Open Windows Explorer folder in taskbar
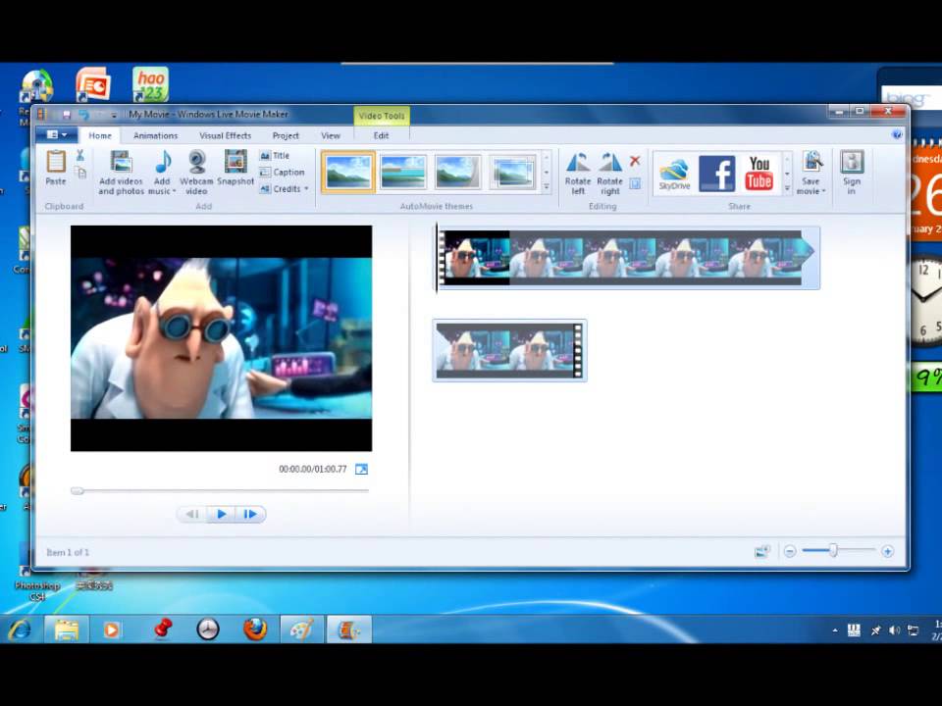The image size is (942, 706). (x=67, y=630)
